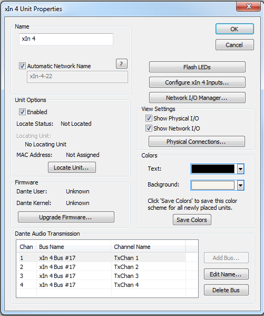Click the Bus Name column header
The width and height of the screenshot is (264, 316).
[74, 247]
